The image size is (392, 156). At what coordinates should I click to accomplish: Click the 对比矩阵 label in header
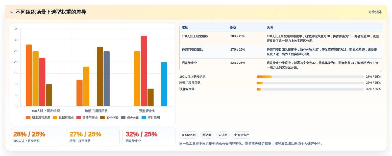(375, 12)
